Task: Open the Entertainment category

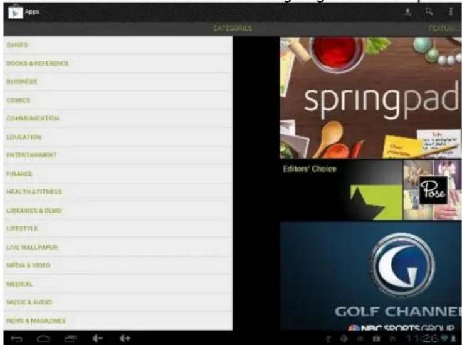Action: point(118,155)
